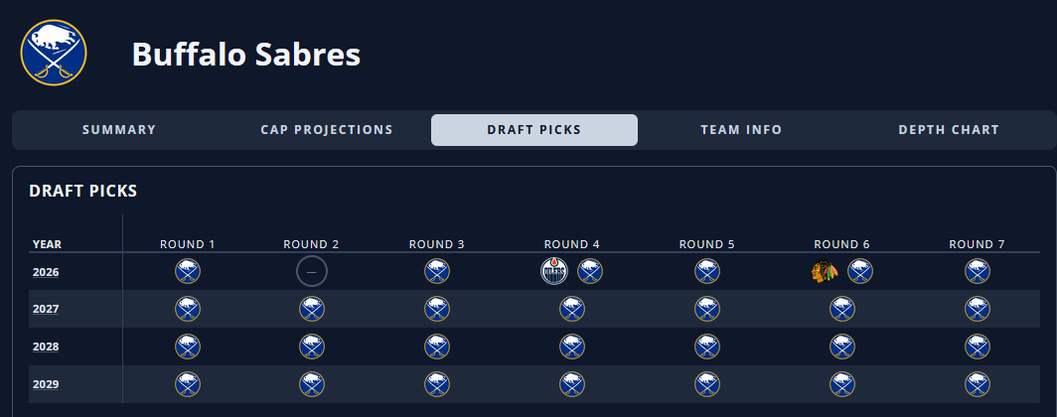Click the 2029 year link
The height and width of the screenshot is (417, 1057).
pyautogui.click(x=47, y=384)
